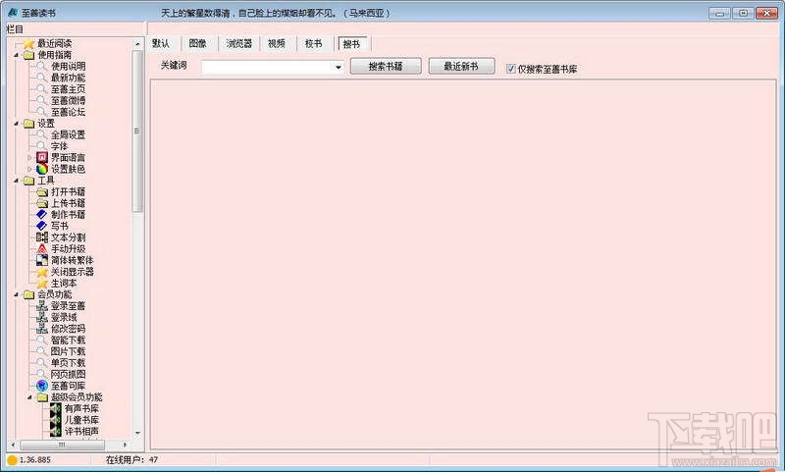Collapse the 超级会员功能 tree folder
785x472 pixels.
click(x=29, y=397)
